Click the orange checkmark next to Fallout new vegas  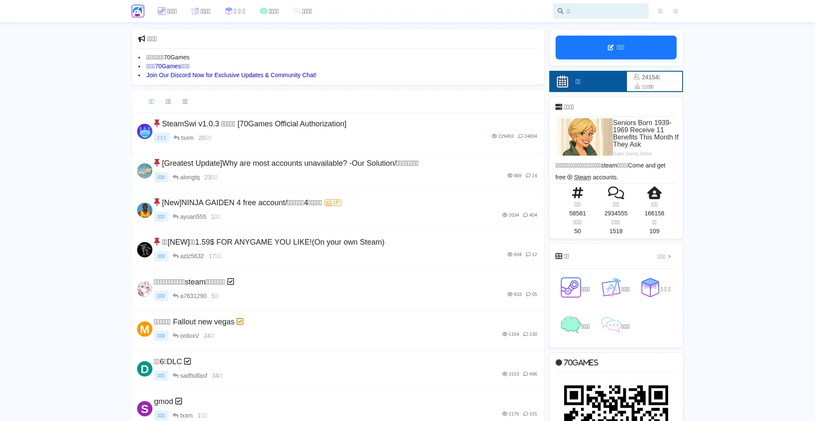[240, 321]
